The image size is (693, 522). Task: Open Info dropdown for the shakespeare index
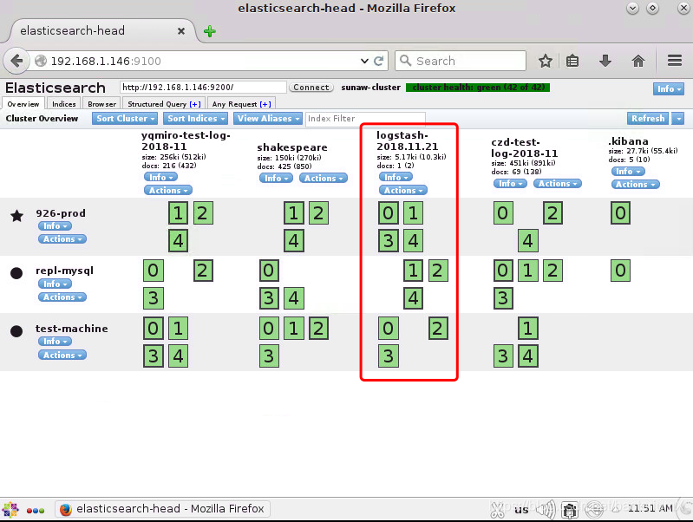click(276, 178)
